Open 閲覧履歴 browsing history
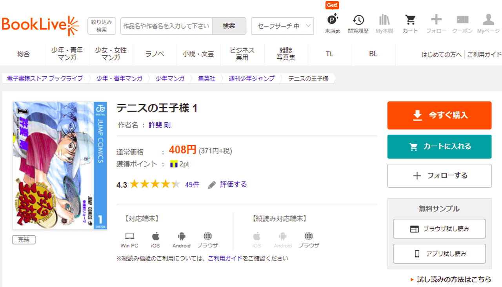 358,20
